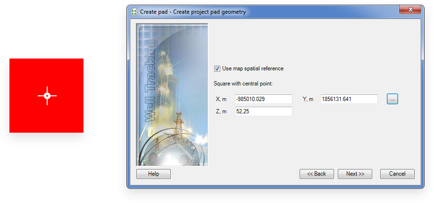
Task: Open Help for the wizard
Action: pyautogui.click(x=154, y=174)
